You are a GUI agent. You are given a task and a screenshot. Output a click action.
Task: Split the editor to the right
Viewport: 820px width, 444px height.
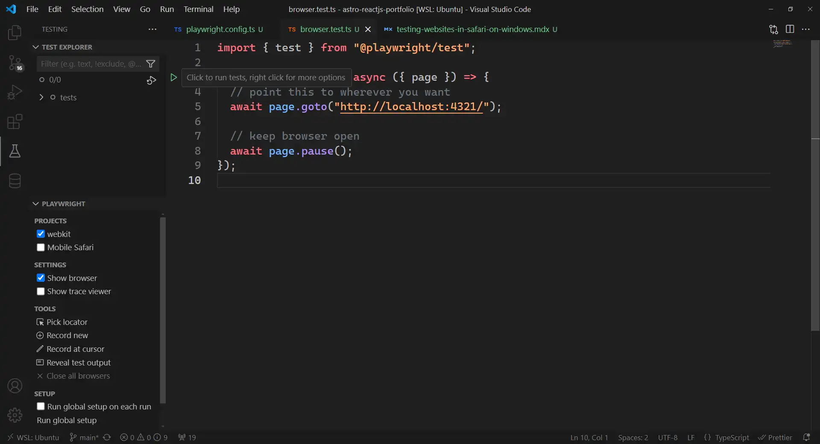coord(790,29)
